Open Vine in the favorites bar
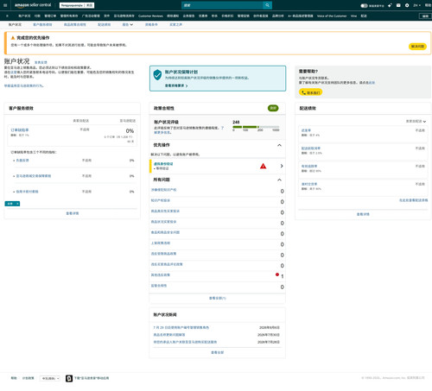The height and width of the screenshot is (391, 432). (x=353, y=16)
